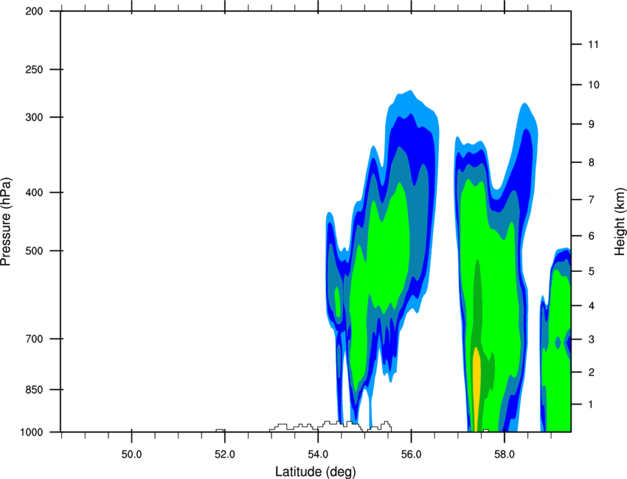Pick the 7 km height label
Screen dimensions: 627x479
(x=592, y=200)
